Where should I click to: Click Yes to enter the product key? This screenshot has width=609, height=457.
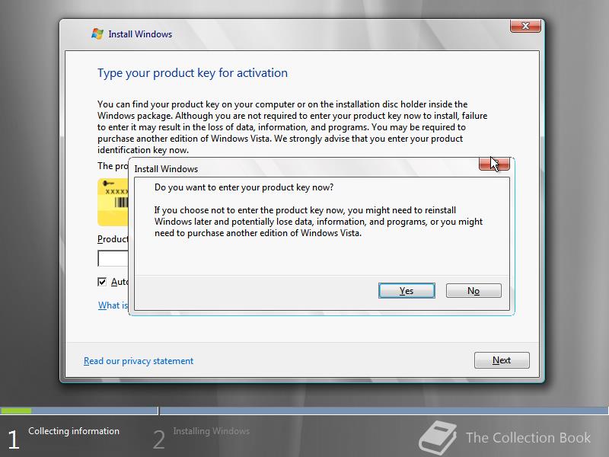pyautogui.click(x=407, y=291)
